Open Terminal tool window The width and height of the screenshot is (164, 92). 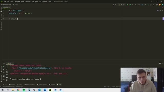(x=52, y=85)
